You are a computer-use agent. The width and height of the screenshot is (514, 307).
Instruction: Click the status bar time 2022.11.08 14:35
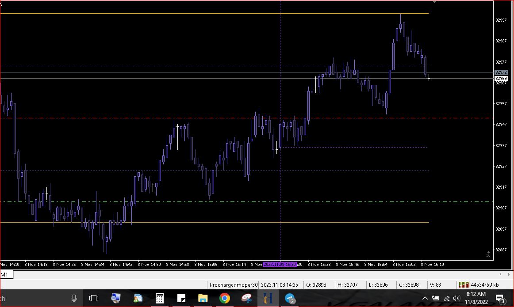coord(279,285)
